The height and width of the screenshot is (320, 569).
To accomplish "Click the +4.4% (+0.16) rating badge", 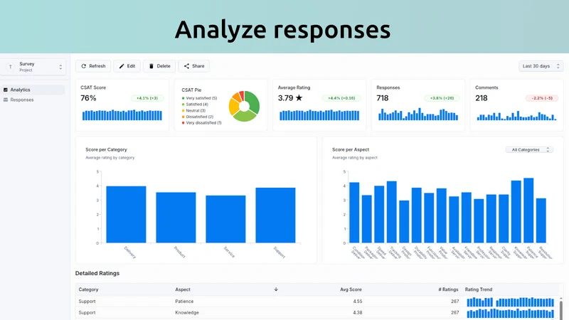I will click(341, 98).
